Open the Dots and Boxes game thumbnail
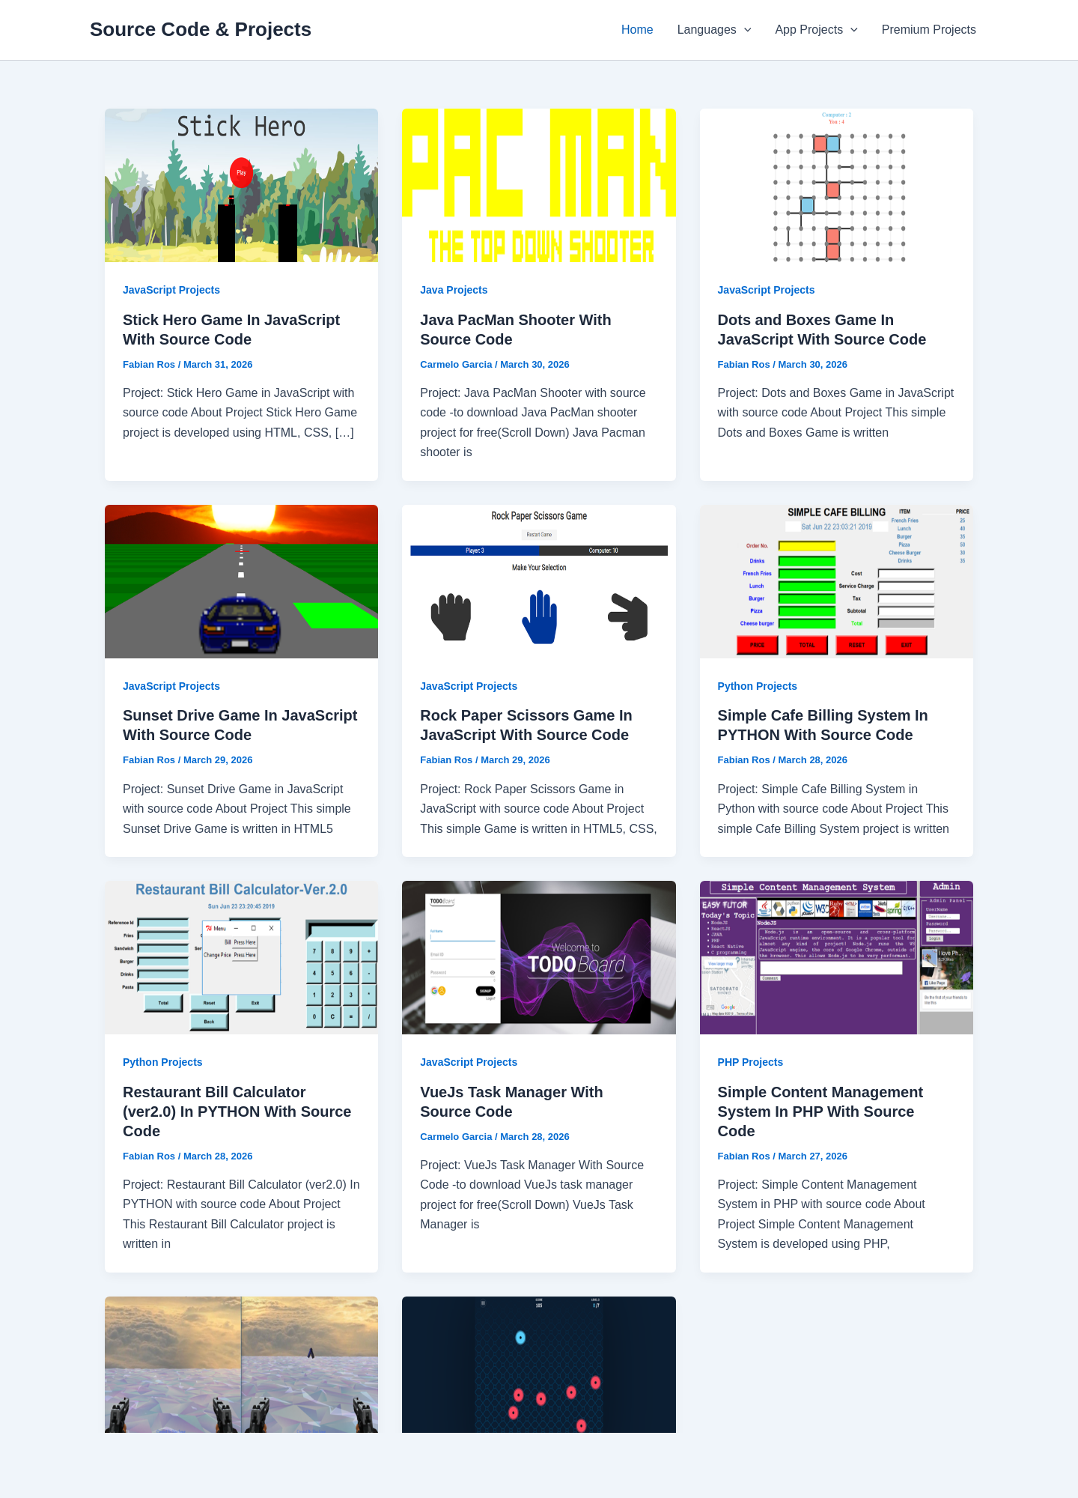1078x1498 pixels. [836, 185]
